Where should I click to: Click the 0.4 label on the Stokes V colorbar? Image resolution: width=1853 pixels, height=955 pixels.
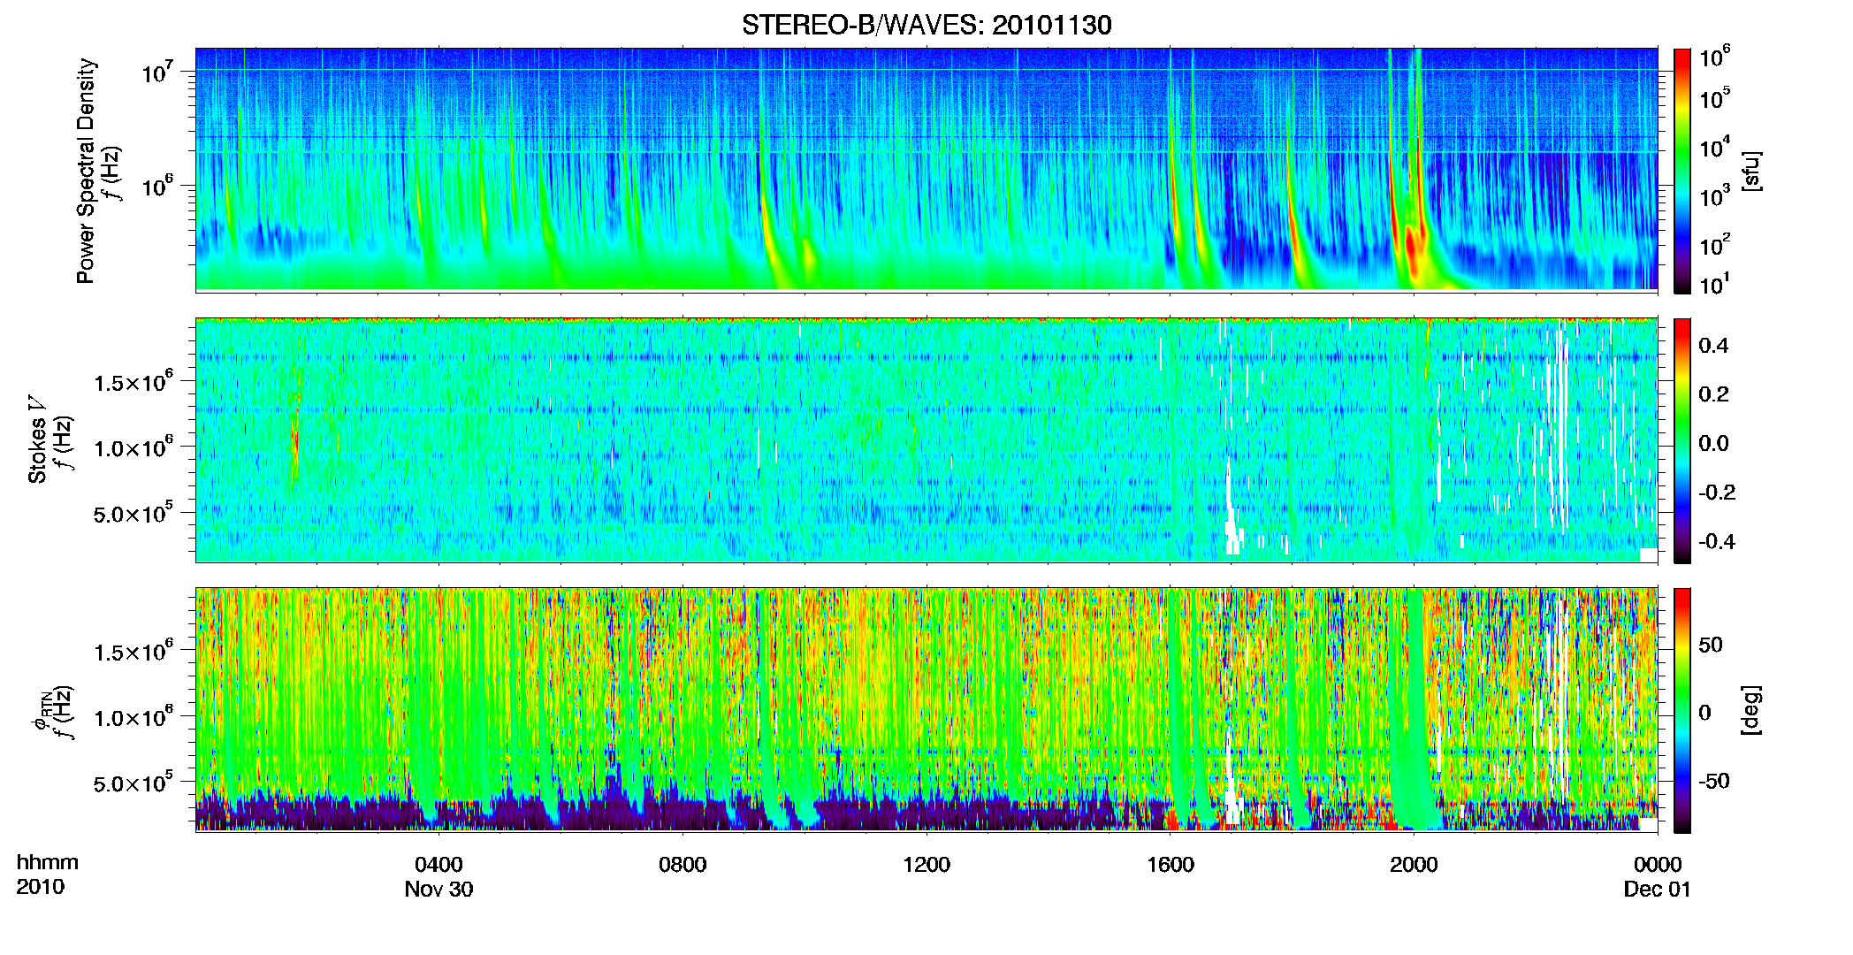point(1713,346)
